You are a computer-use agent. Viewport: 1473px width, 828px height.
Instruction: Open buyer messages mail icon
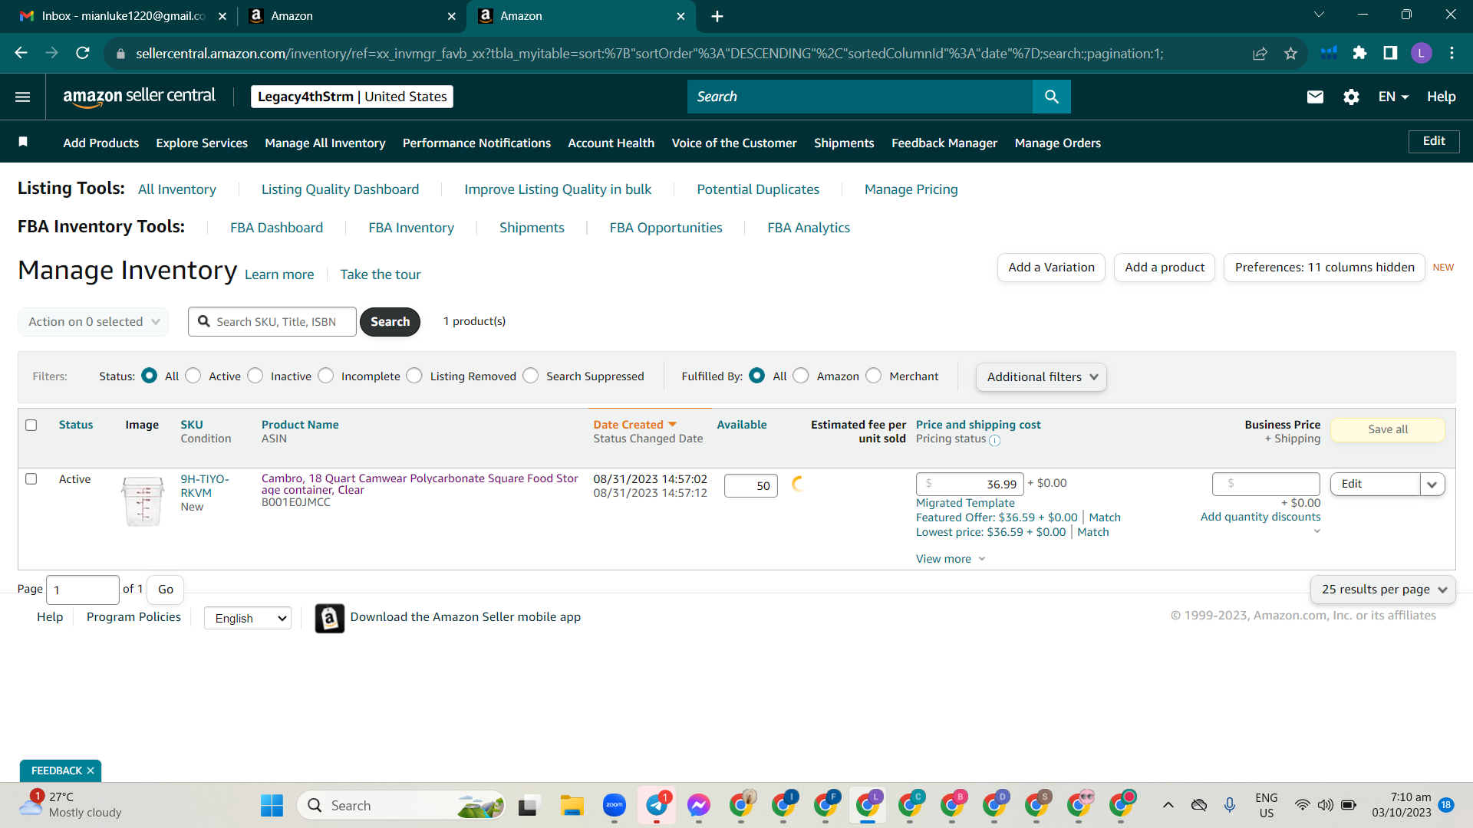click(x=1315, y=97)
